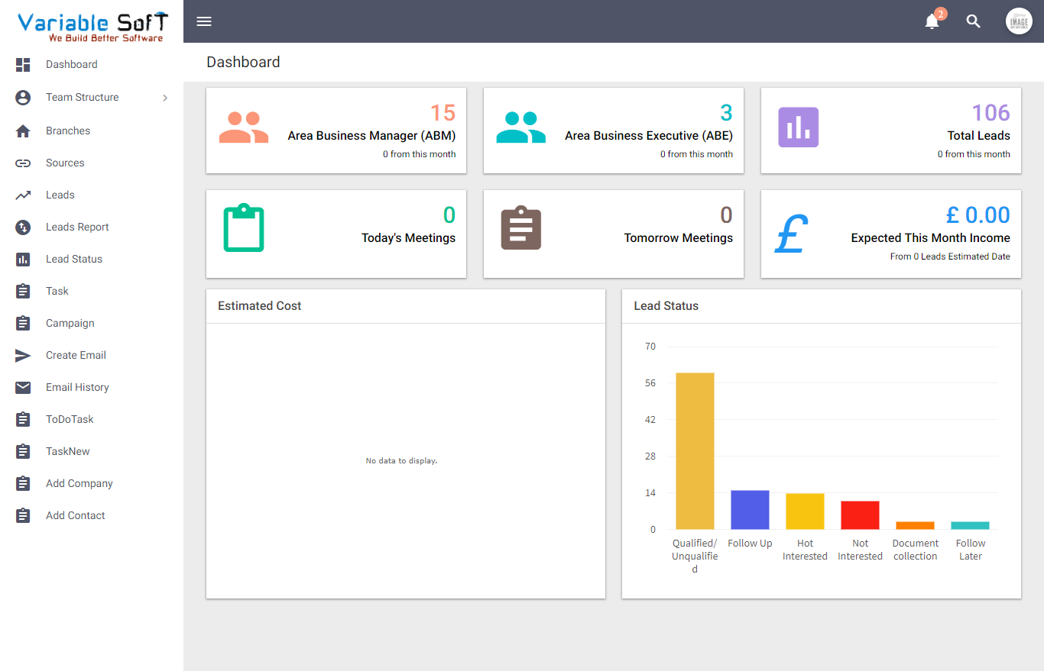Screen dimensions: 1044x671
Task: Open the user profile avatar menu
Action: (x=1019, y=21)
